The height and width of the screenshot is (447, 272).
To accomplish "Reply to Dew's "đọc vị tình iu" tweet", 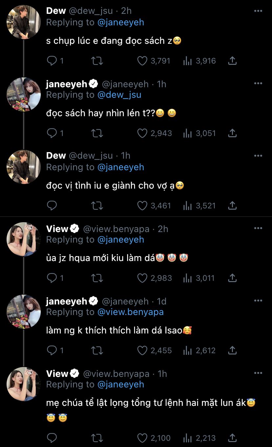I will [52, 206].
